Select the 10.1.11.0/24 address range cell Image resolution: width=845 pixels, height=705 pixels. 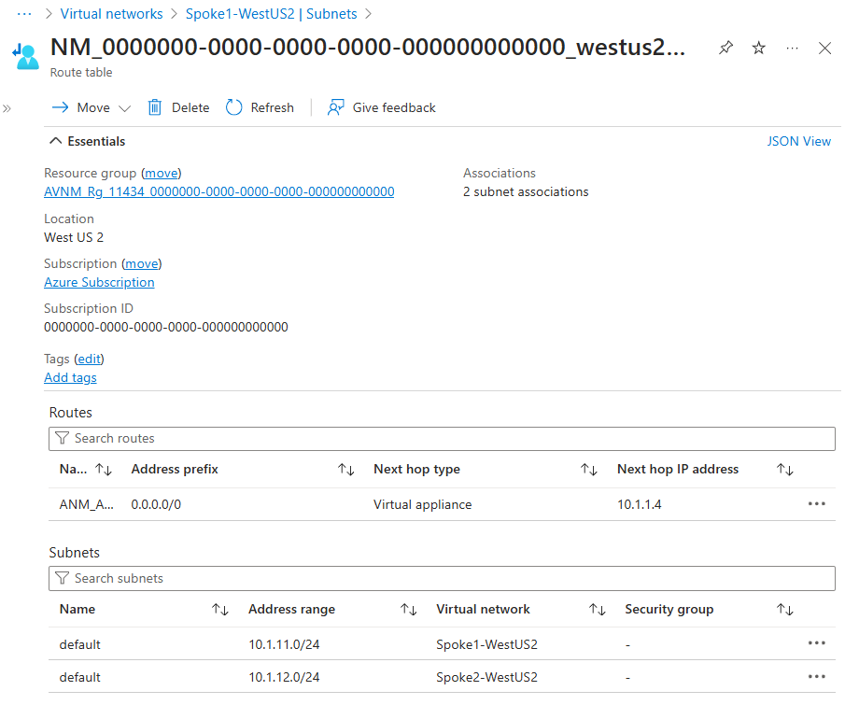click(284, 644)
